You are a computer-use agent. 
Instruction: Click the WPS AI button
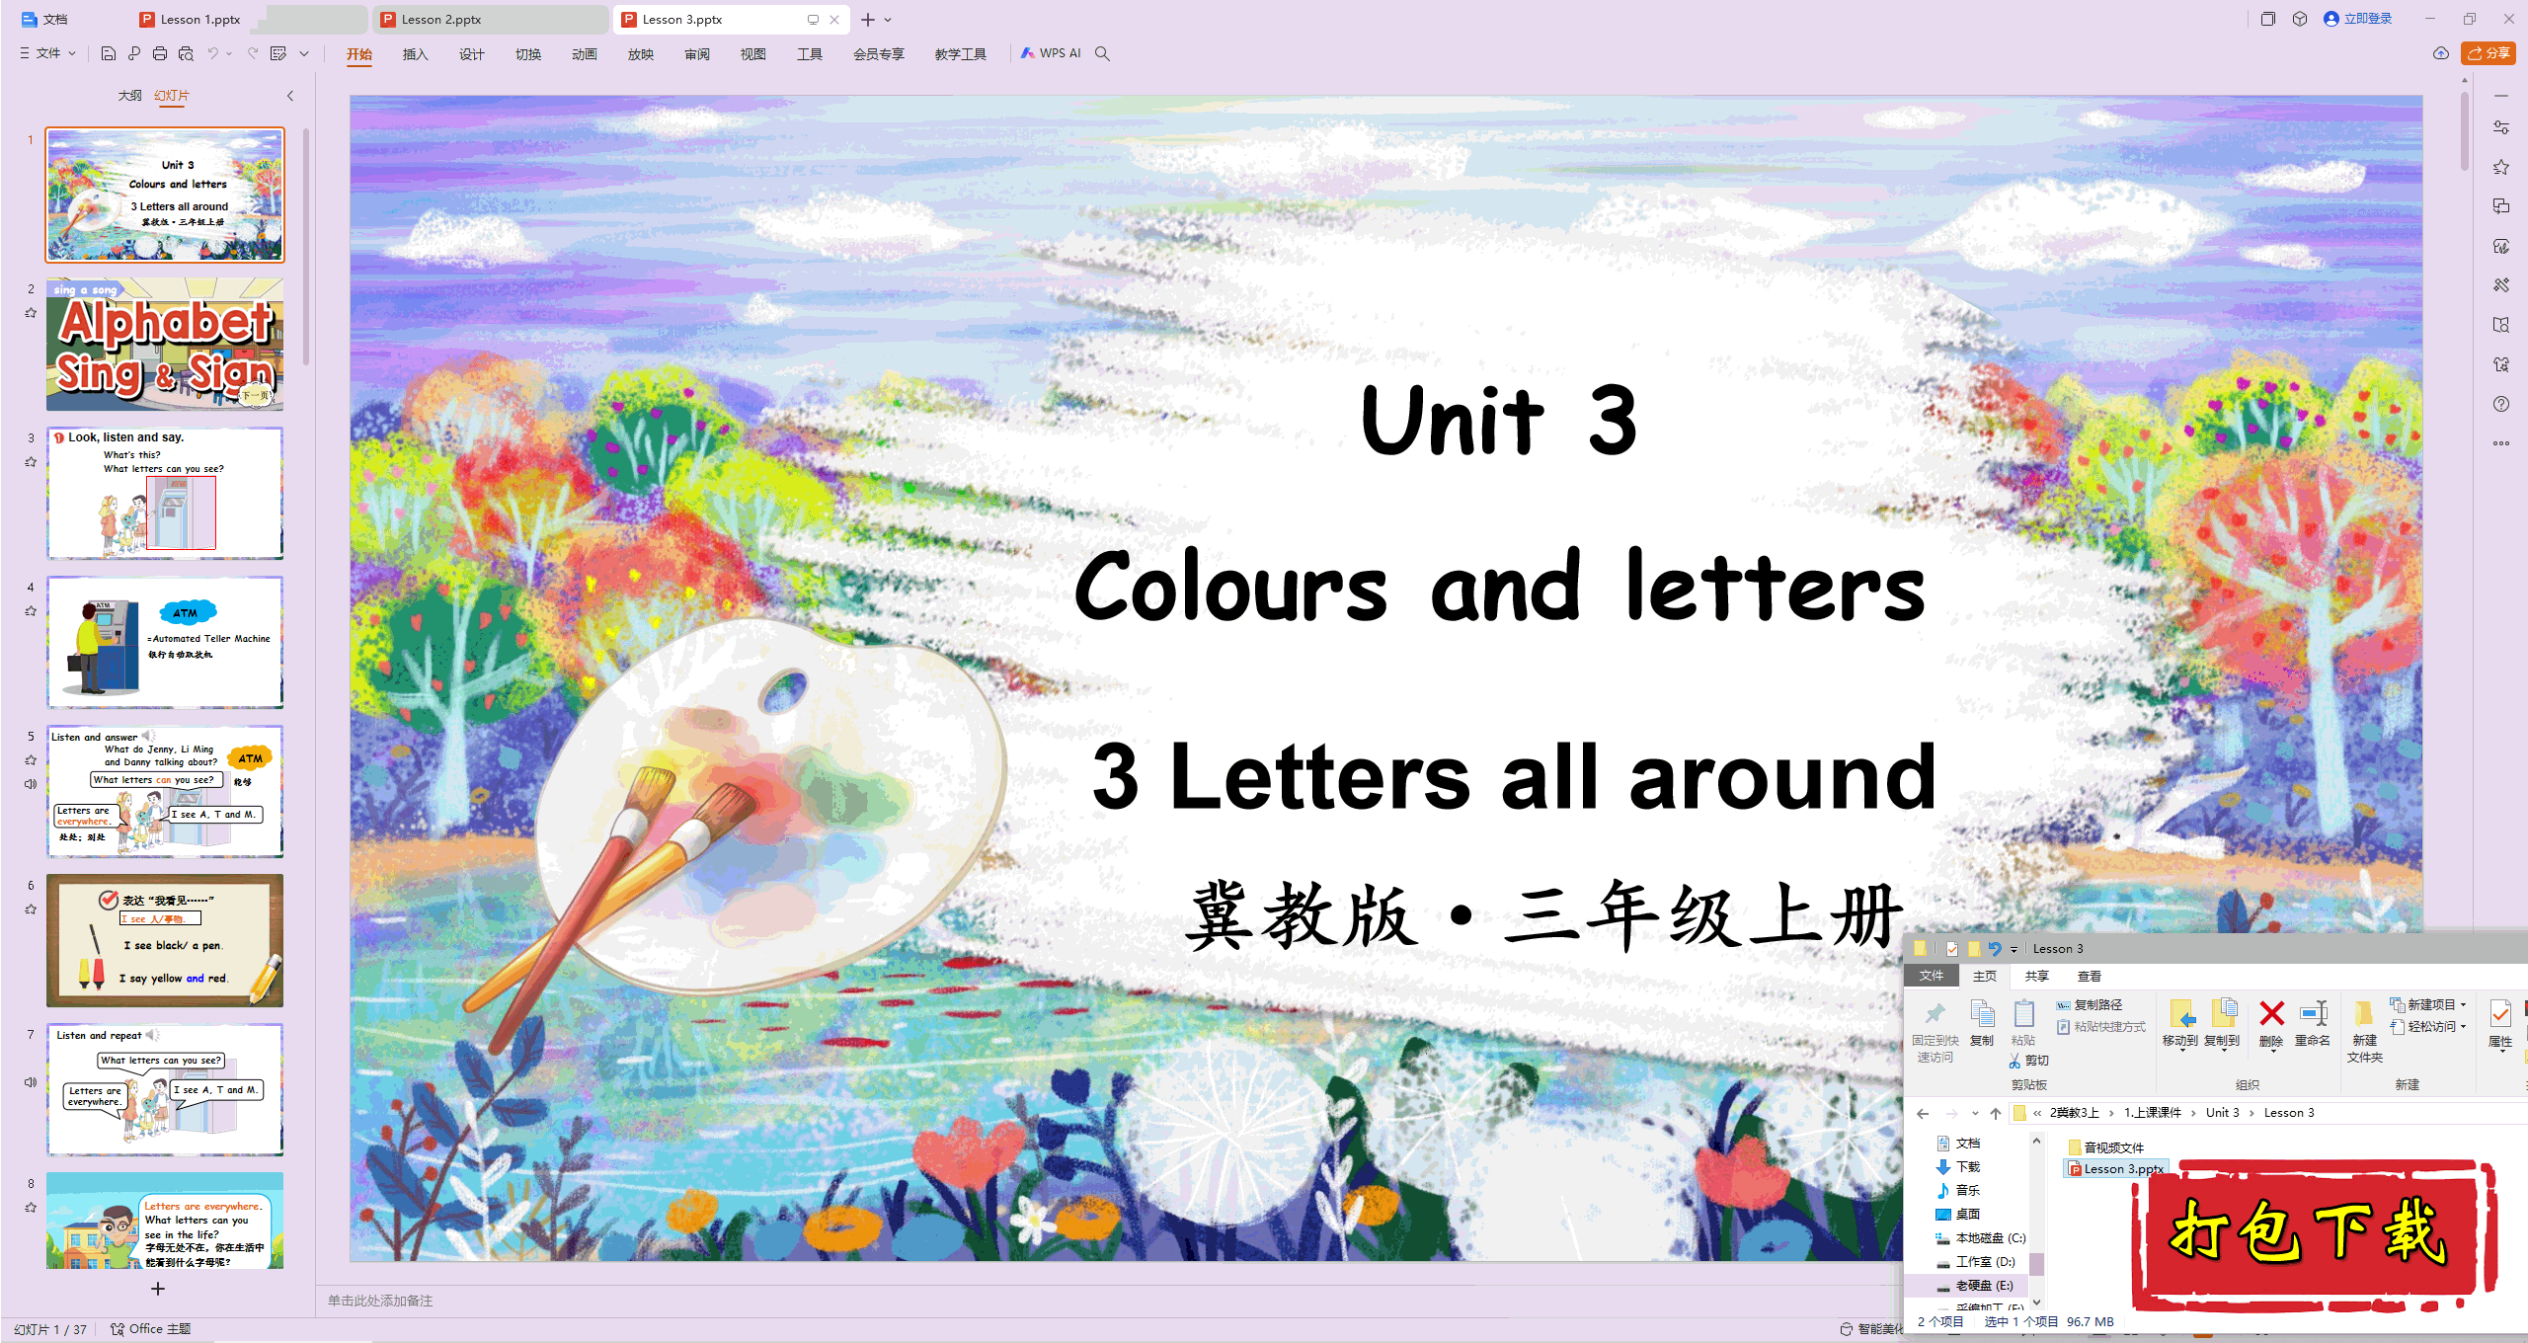pyautogui.click(x=1051, y=53)
